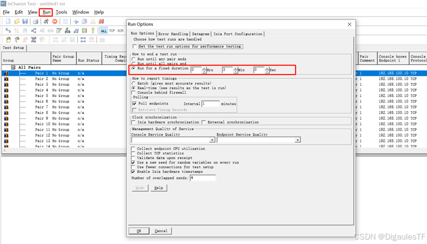Enable performance testing run options checkbox

[x=135, y=46]
